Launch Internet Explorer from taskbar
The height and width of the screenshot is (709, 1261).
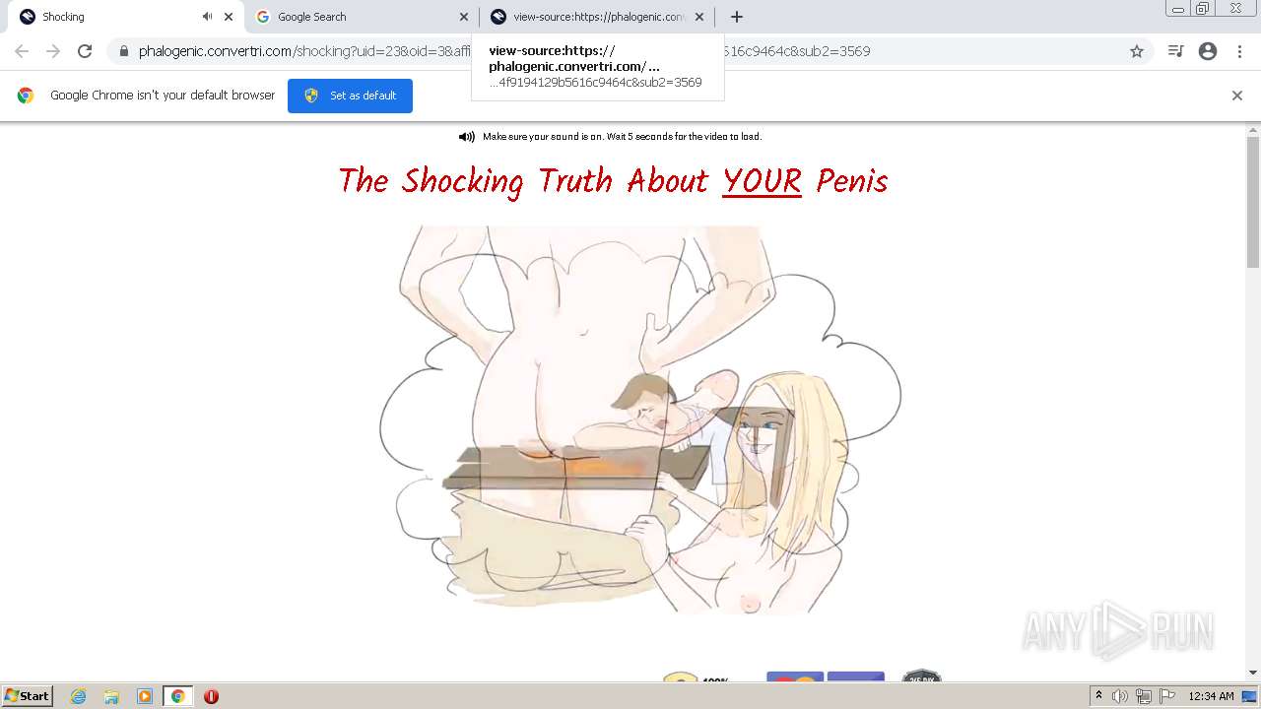79,696
